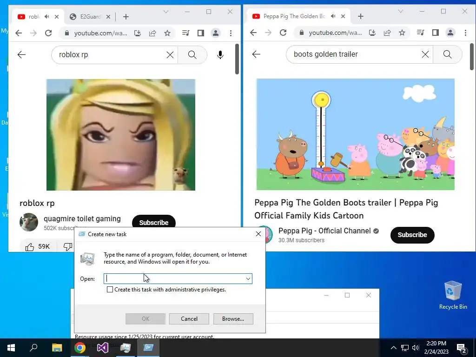476x357 pixels.
Task: Exit search on left YouTube page
Action: coord(21,55)
